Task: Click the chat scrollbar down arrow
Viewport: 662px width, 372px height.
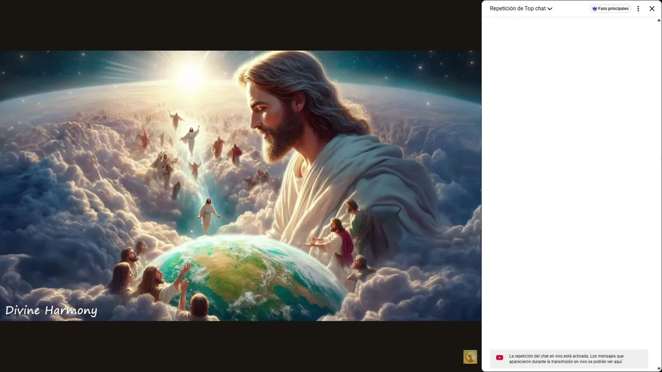Action: pyautogui.click(x=659, y=369)
